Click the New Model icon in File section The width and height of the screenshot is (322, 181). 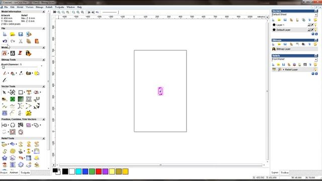tap(5, 34)
